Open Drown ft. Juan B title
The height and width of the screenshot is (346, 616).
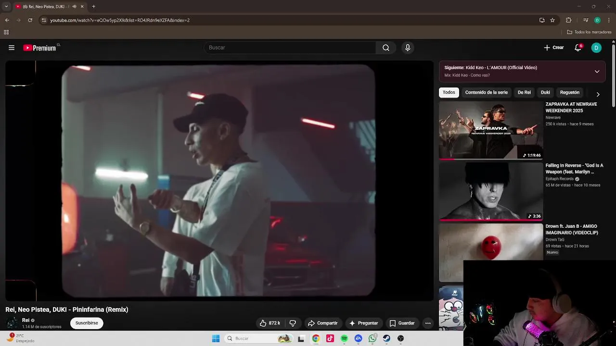click(572, 229)
